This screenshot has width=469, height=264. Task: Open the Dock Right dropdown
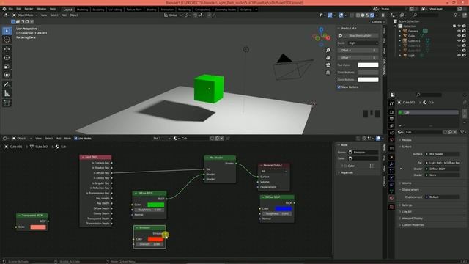point(363,43)
